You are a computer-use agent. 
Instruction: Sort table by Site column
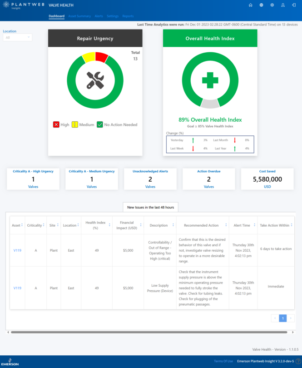click(58, 225)
